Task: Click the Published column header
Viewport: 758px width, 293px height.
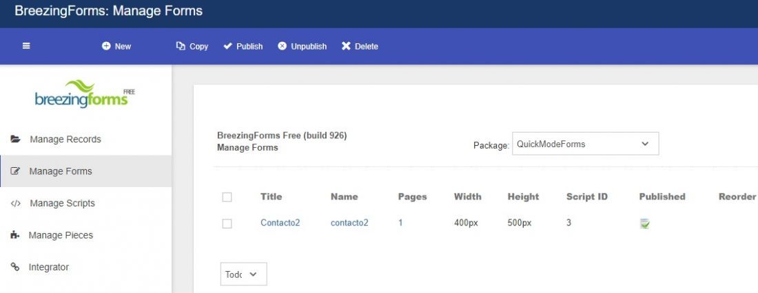Action: 662,197
